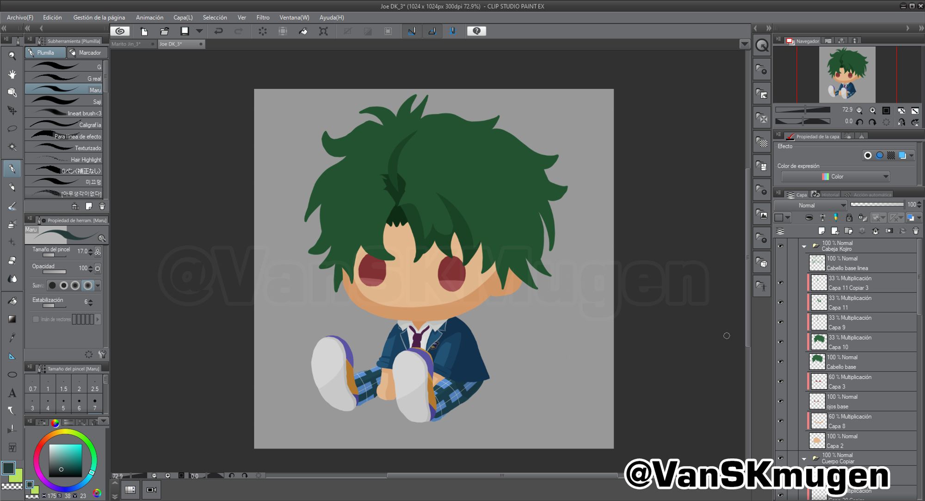Create a new canvas document
This screenshot has width=925, height=501.
(x=144, y=31)
